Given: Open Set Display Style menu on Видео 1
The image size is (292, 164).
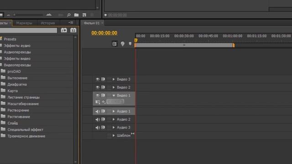Looking at the screenshot, I should [x=98, y=102].
